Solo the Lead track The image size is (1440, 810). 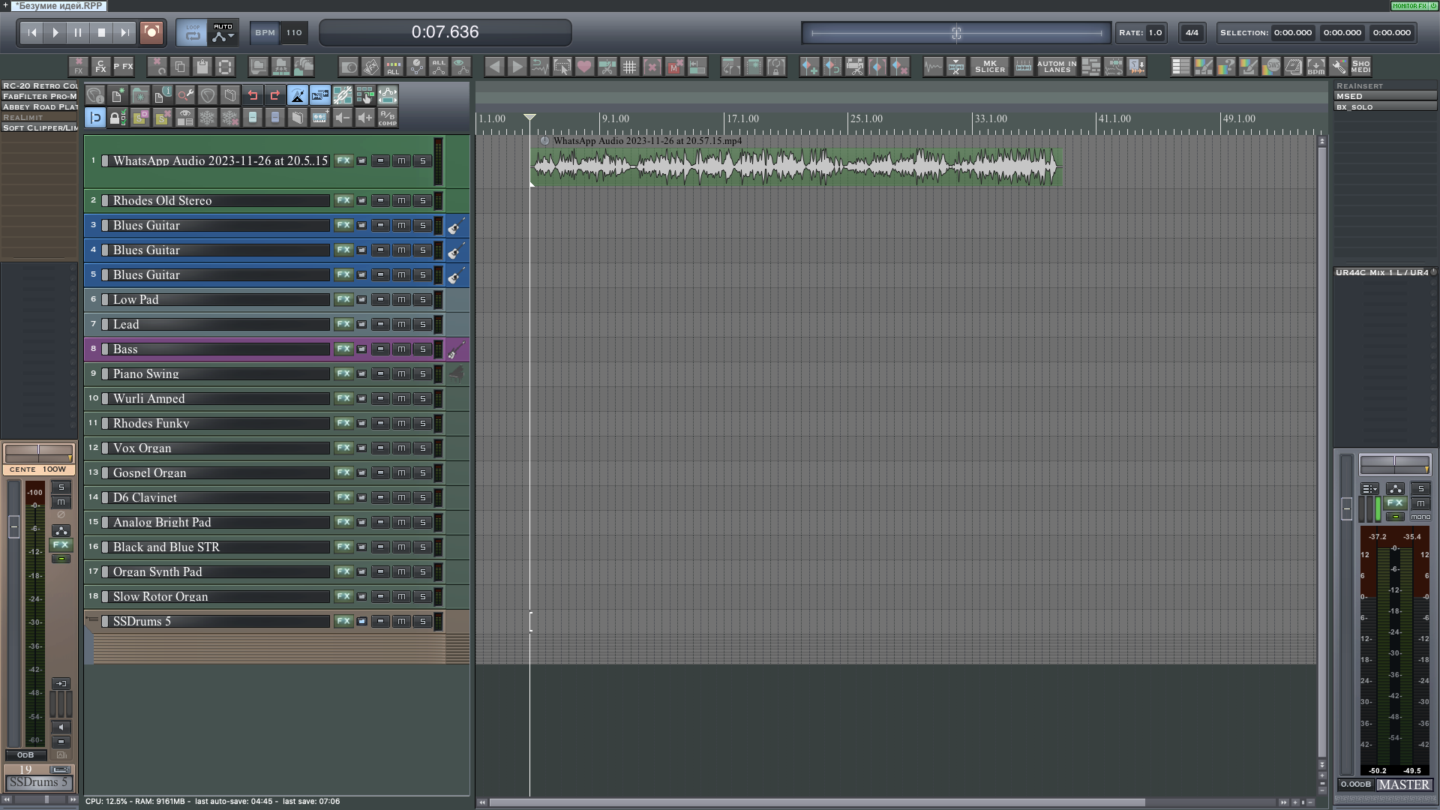pyautogui.click(x=423, y=324)
